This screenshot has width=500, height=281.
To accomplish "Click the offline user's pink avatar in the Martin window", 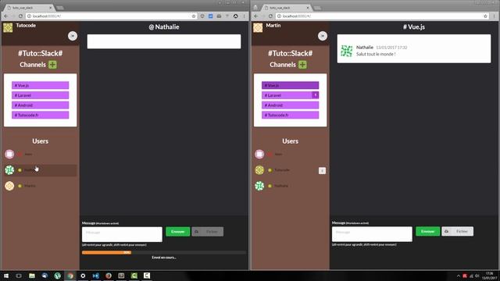I will 259,155.
